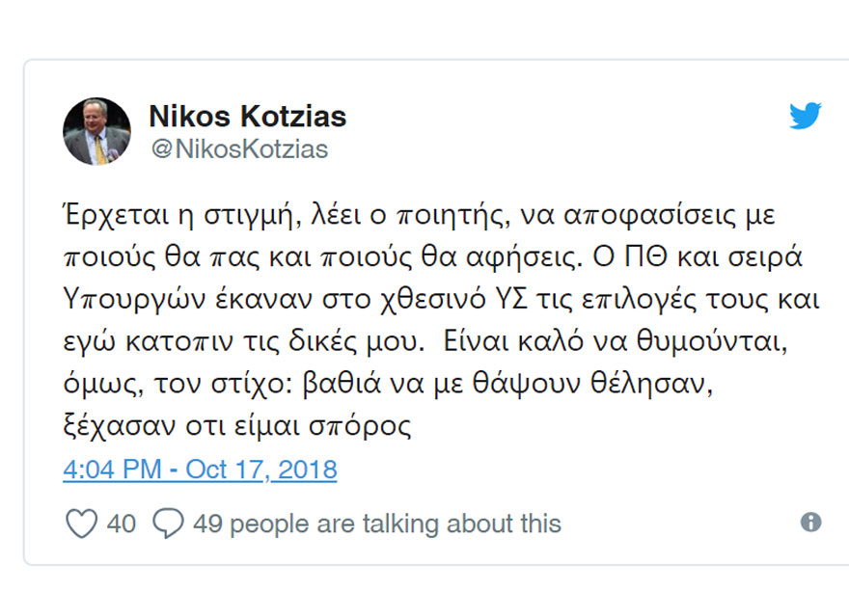Open the @NikosKotzias handle link
This screenshot has width=849, height=591.
click(238, 149)
